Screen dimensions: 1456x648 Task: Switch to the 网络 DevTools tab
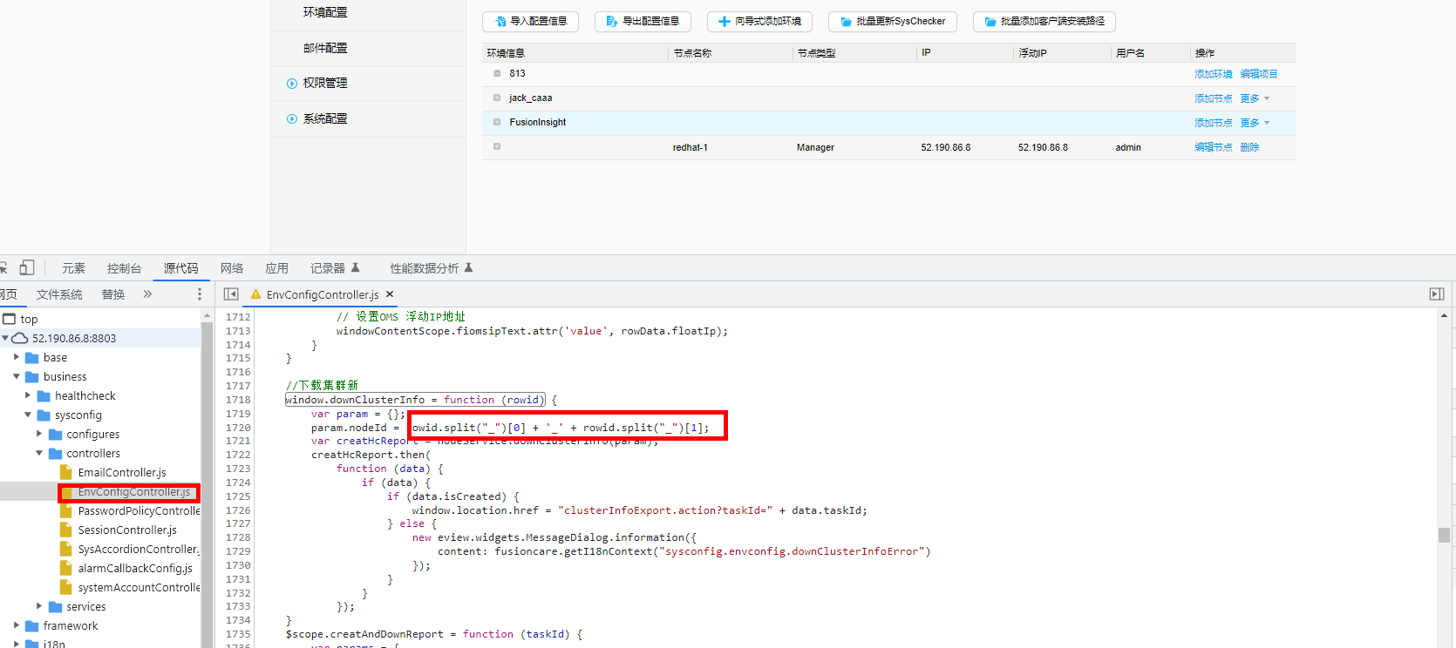[232, 268]
